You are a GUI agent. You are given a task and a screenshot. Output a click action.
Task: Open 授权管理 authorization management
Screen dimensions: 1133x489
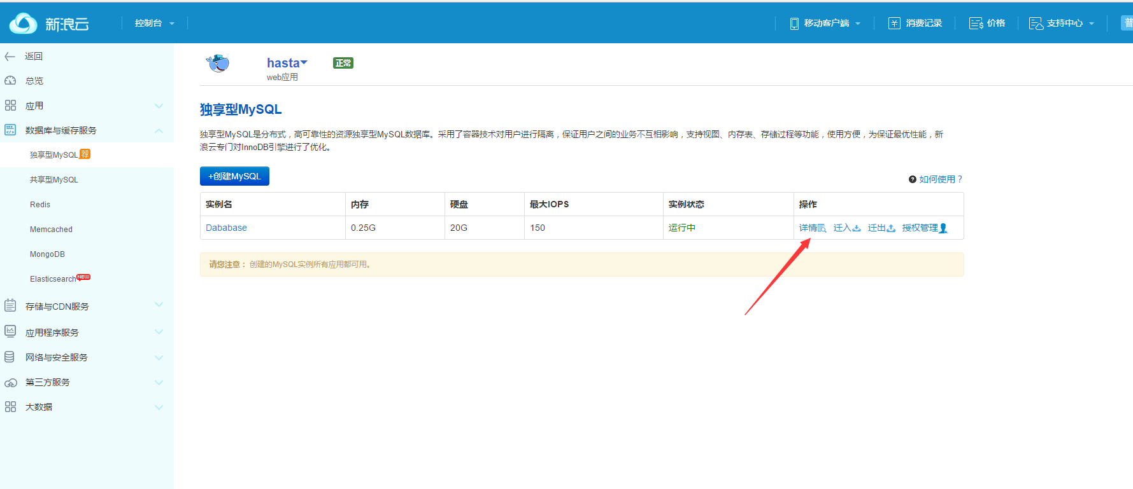(x=925, y=228)
